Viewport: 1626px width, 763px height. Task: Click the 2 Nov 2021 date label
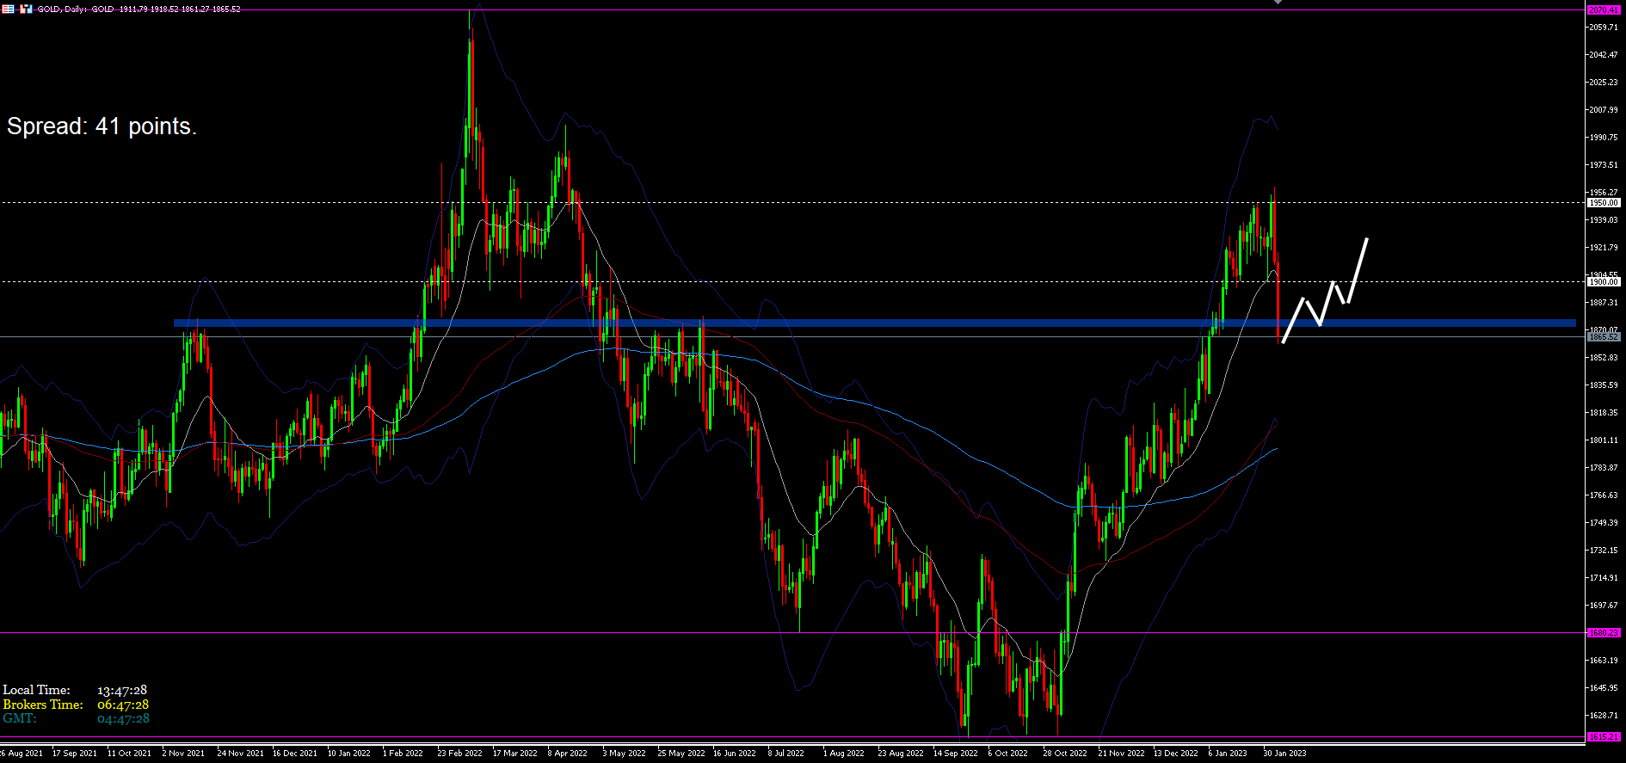183,754
